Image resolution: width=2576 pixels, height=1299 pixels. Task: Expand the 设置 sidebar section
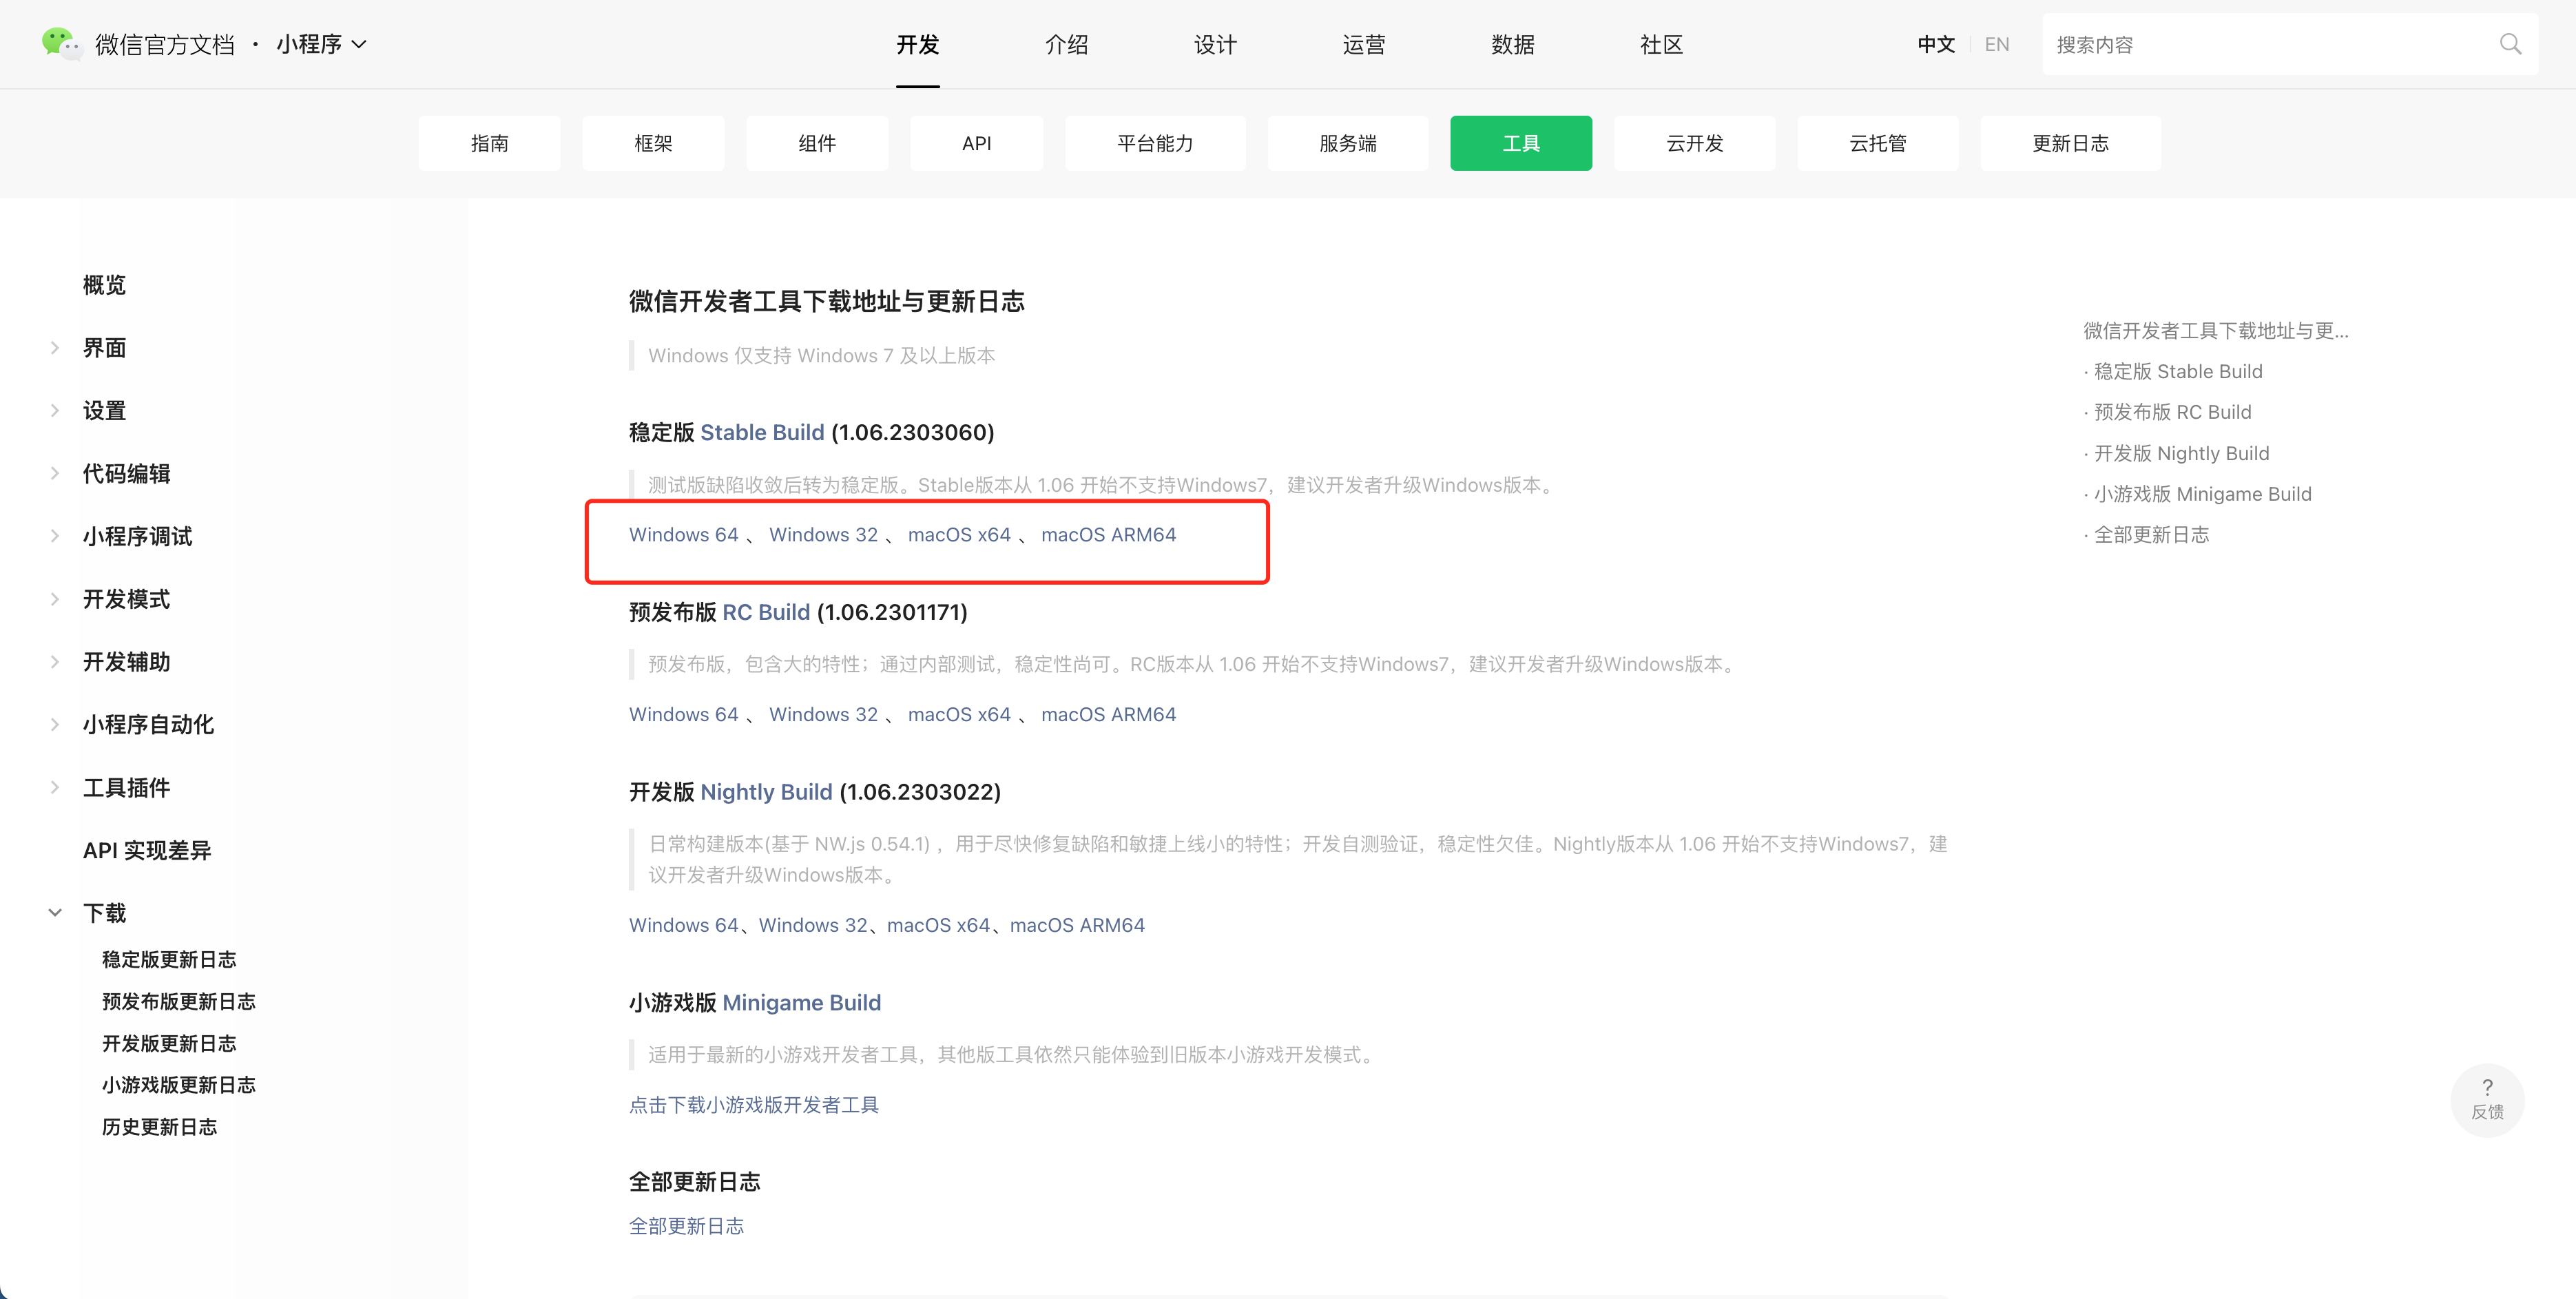pos(55,411)
